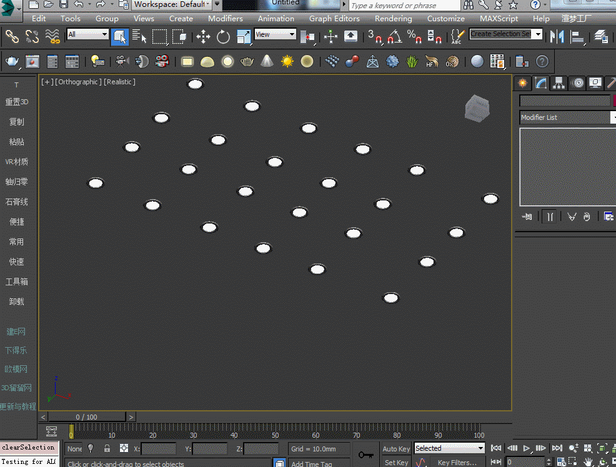Click the grass icon in toolbar
This screenshot has height=467, width=616.
pyautogui.click(x=412, y=61)
